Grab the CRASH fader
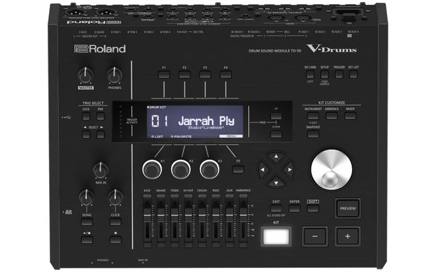This screenshot has width=436, height=272. (x=202, y=215)
